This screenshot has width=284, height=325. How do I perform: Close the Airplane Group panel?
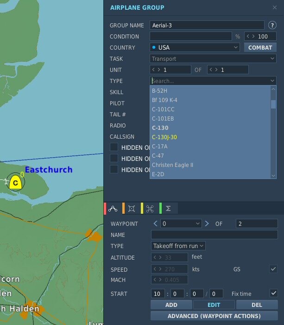(x=275, y=7)
